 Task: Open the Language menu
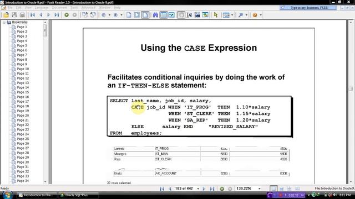pos(42,8)
